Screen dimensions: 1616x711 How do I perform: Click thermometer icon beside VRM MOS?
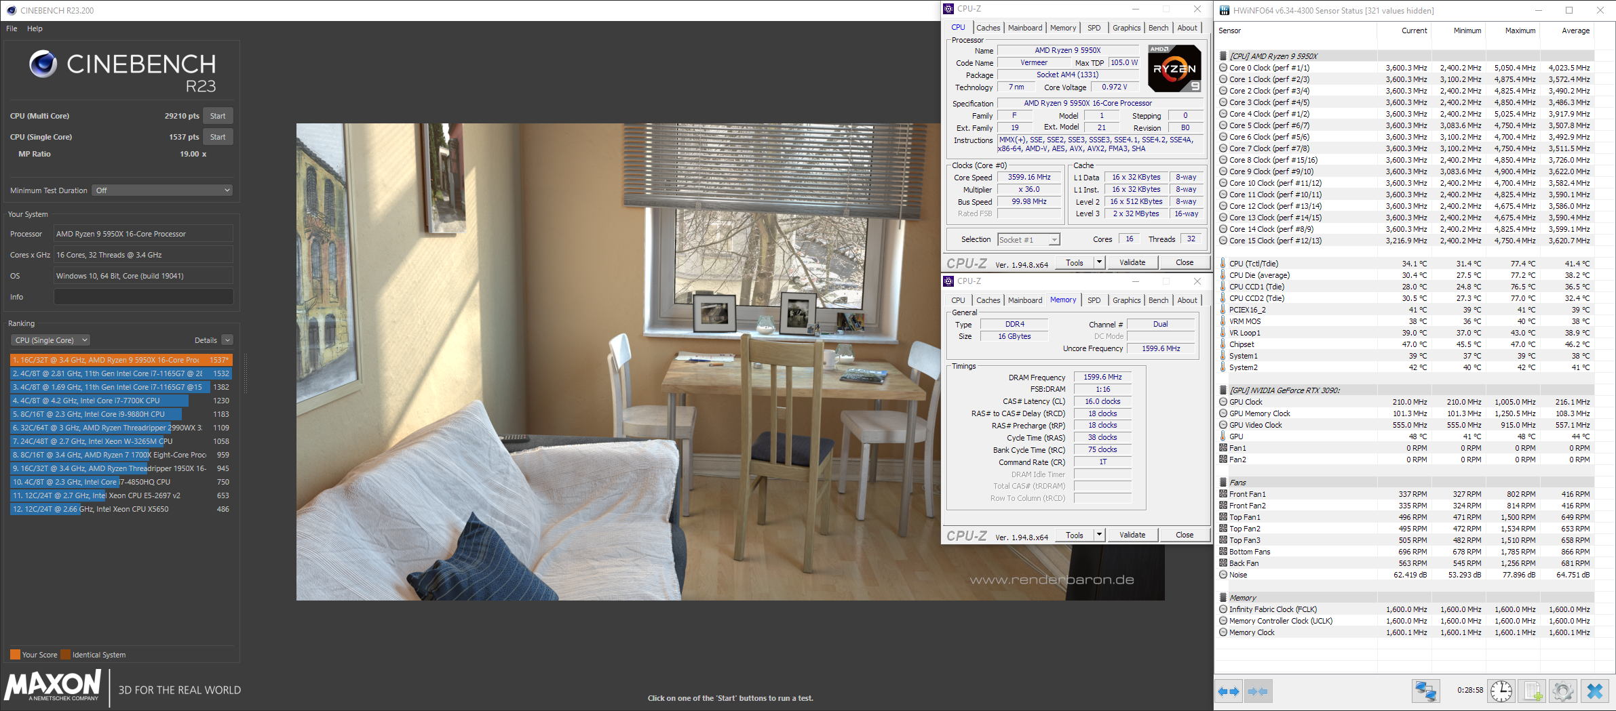click(1223, 321)
